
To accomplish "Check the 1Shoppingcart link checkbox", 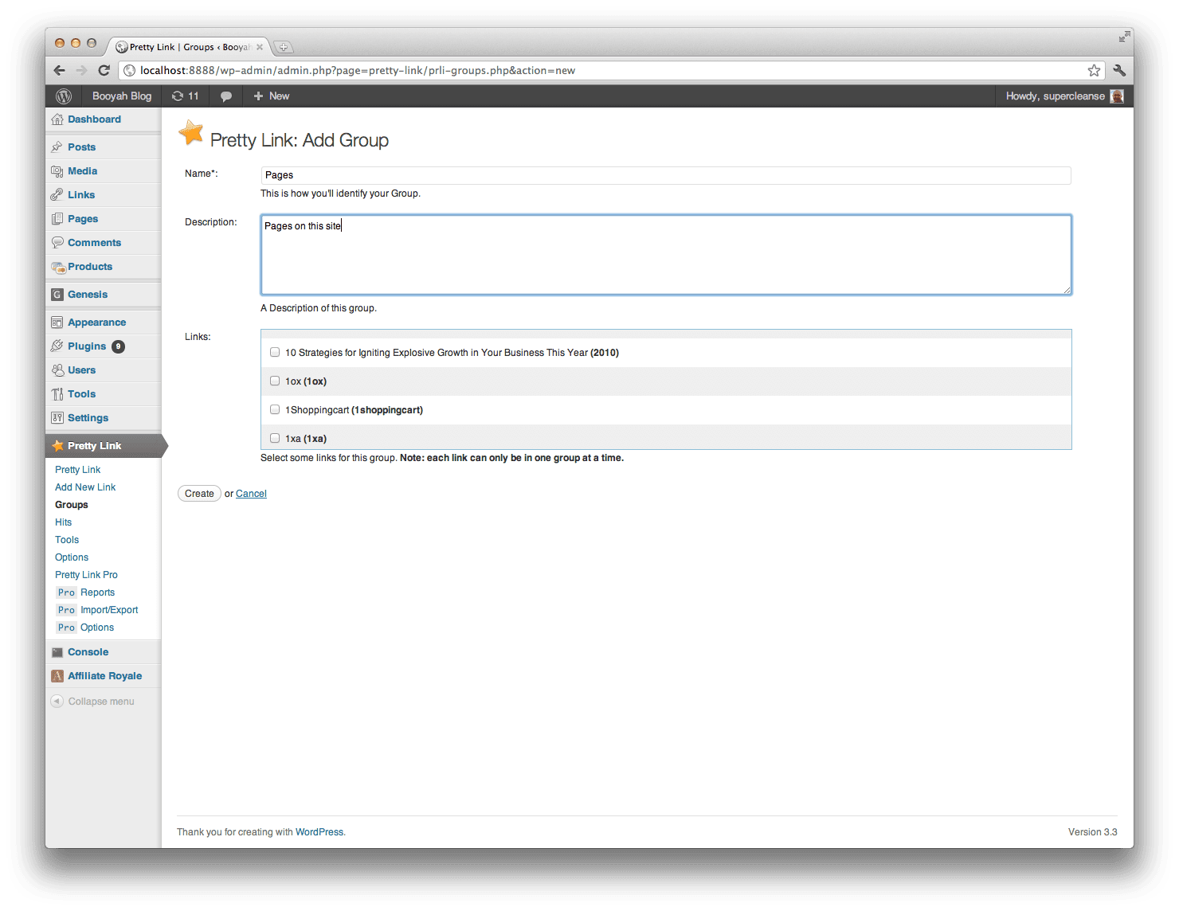I will click(275, 409).
